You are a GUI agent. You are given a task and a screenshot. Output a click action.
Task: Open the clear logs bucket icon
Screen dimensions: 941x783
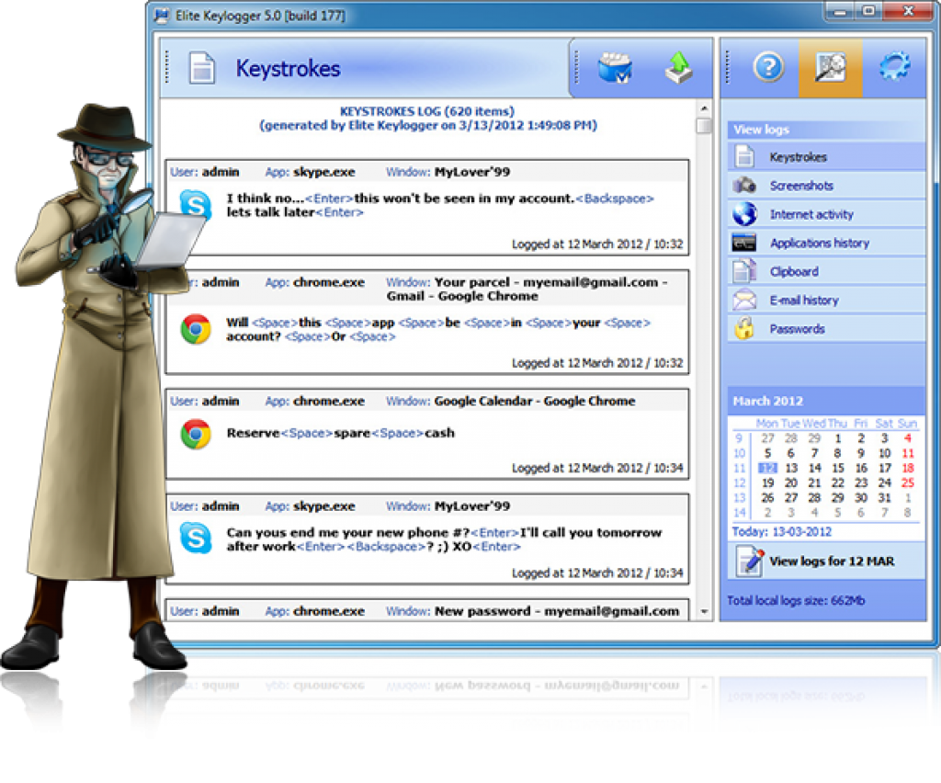[x=615, y=67]
